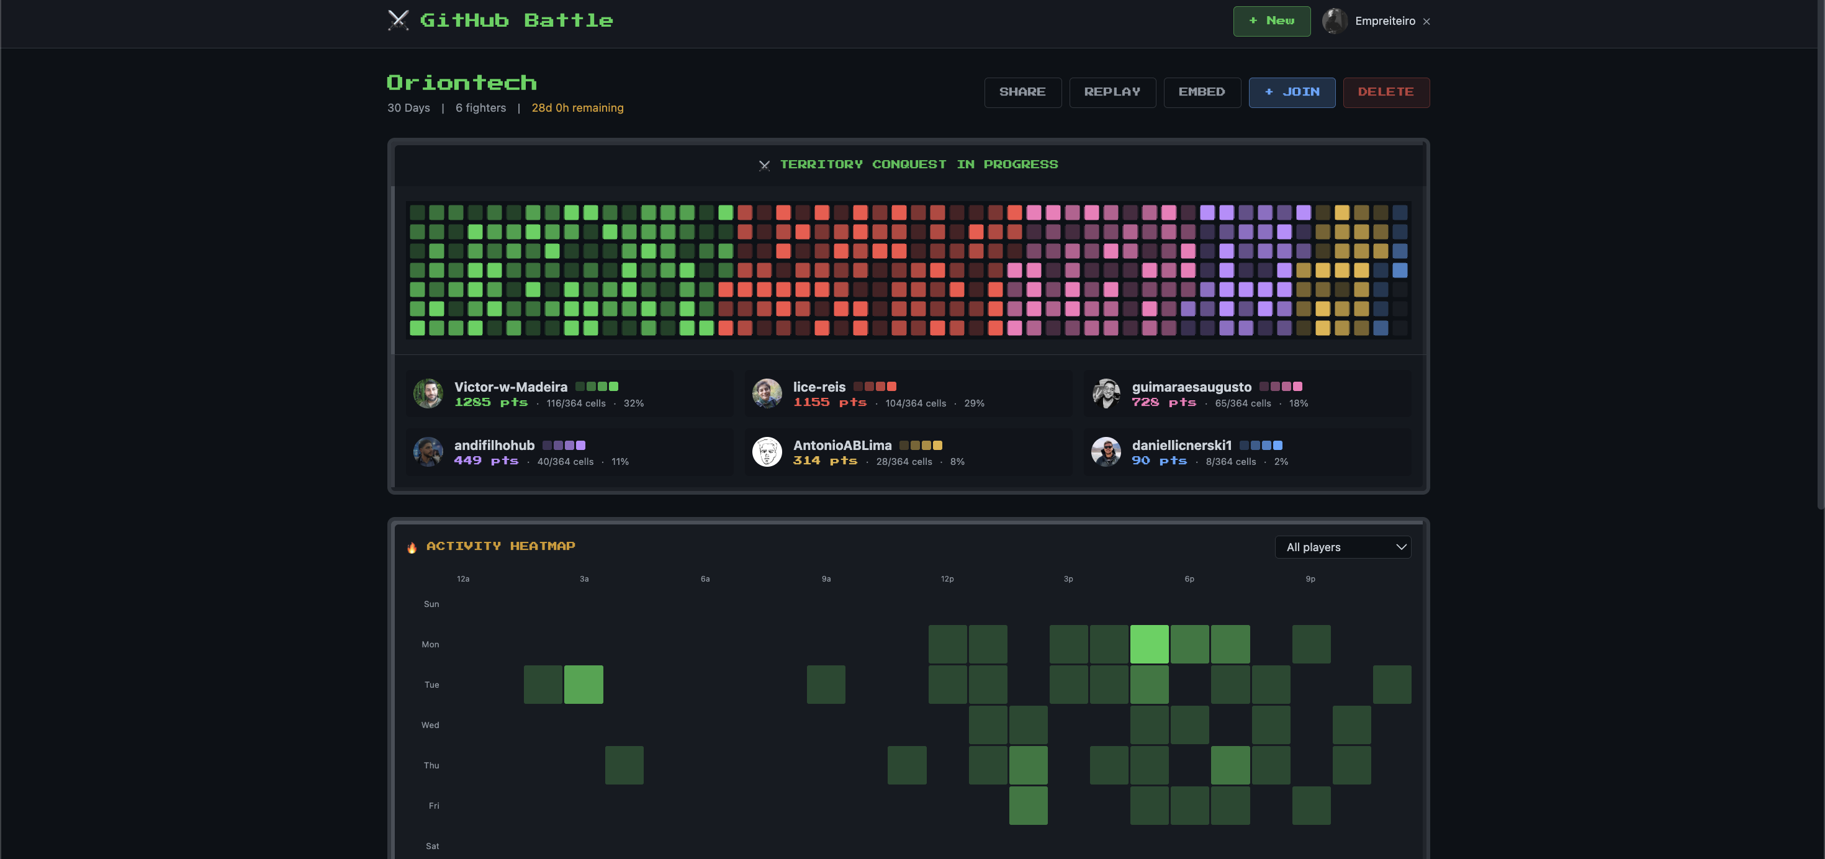
Task: Click daniellicnerski1's profile avatar
Action: click(1107, 452)
